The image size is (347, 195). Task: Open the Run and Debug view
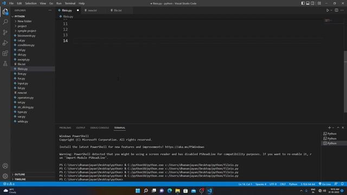(x=5, y=43)
